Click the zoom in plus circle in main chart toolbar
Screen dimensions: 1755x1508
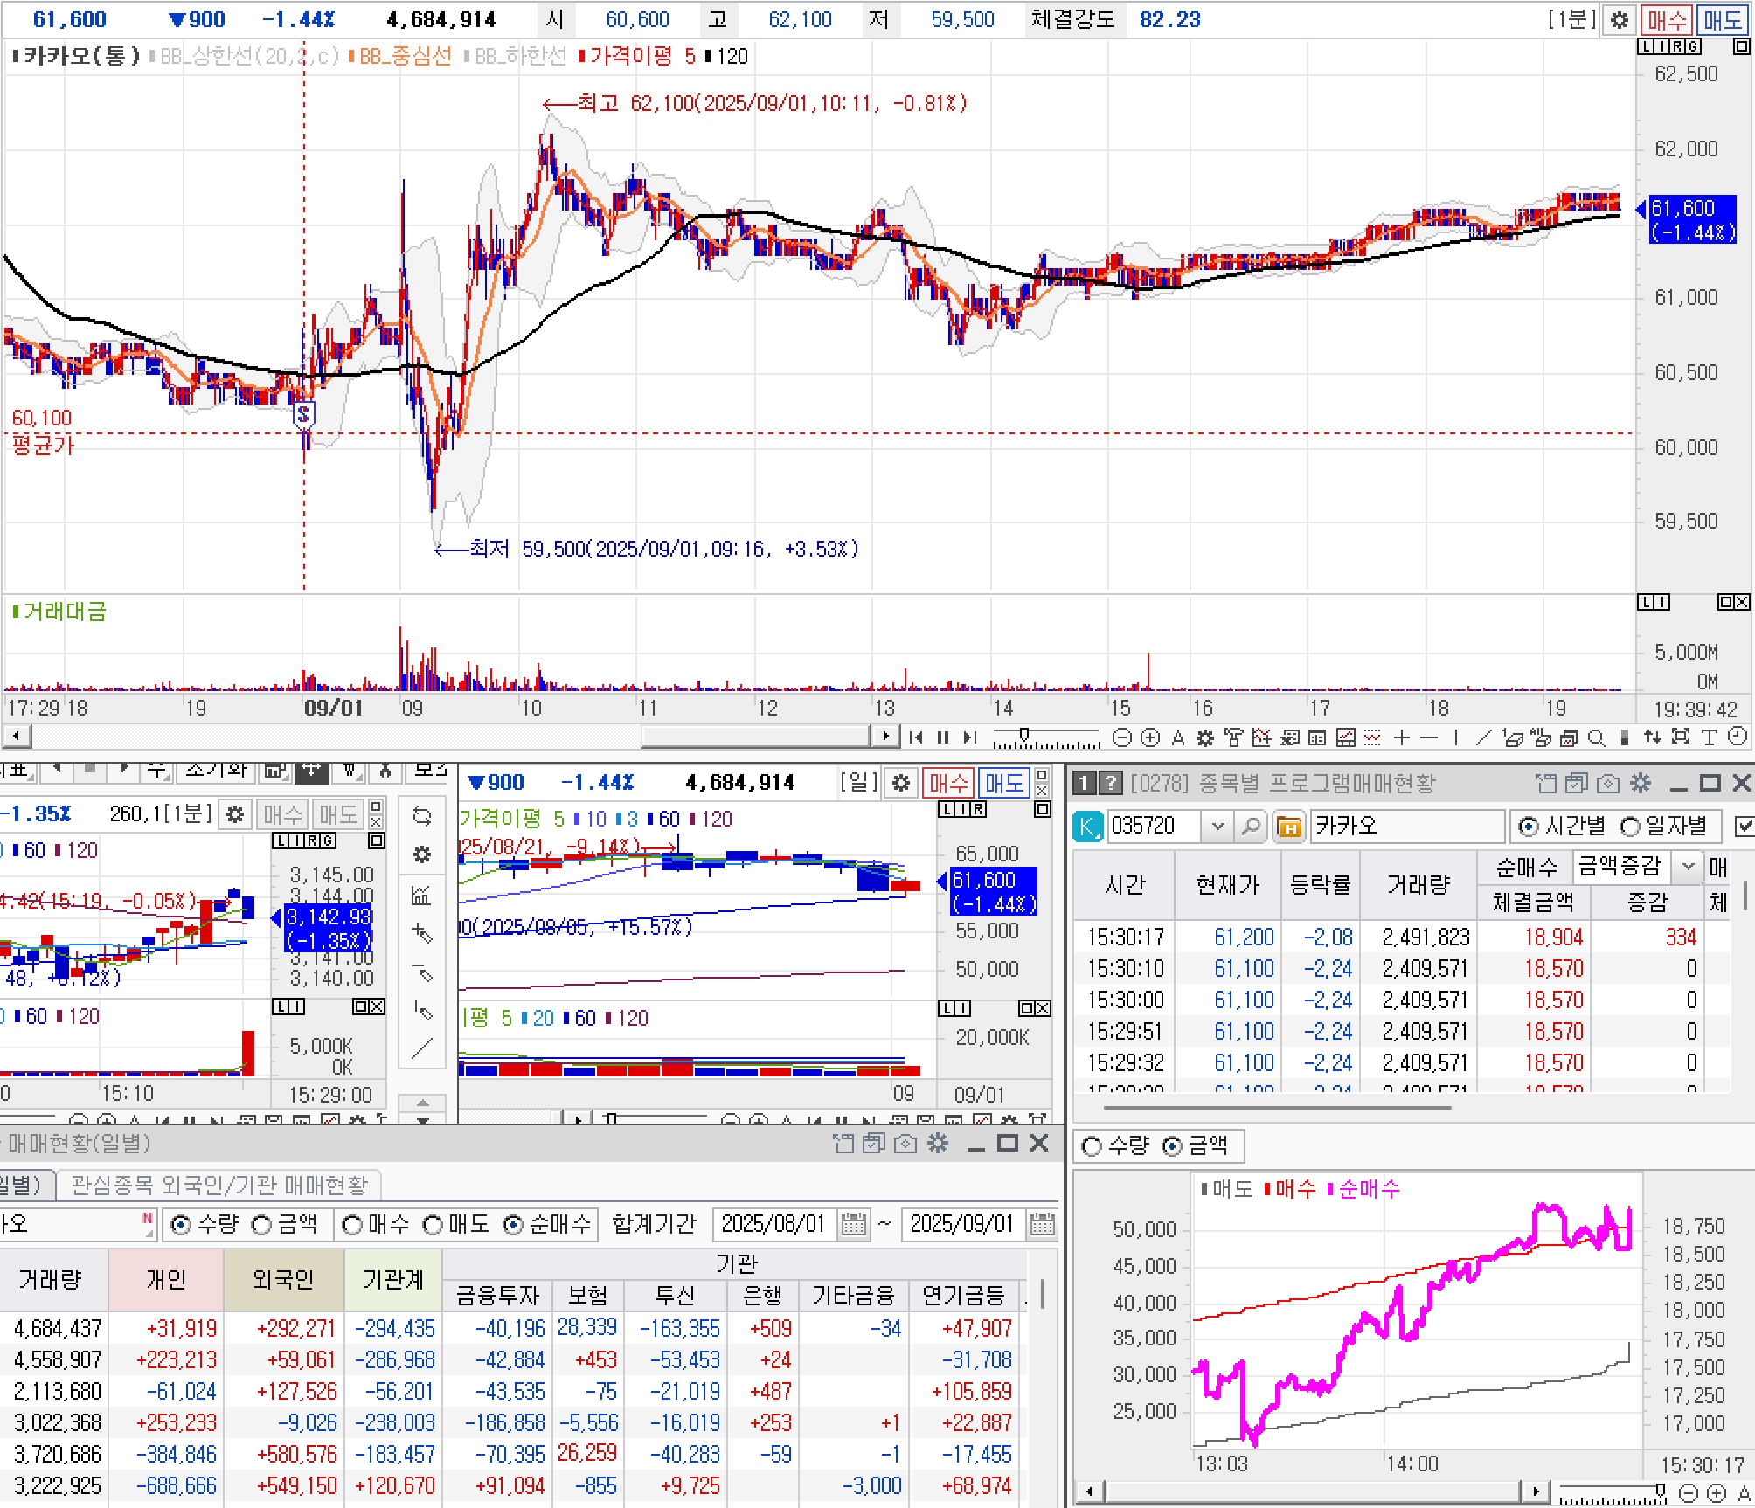[x=1150, y=738]
